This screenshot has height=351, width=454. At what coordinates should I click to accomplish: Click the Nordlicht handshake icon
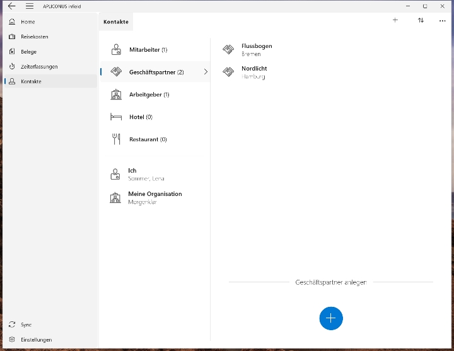(x=228, y=72)
